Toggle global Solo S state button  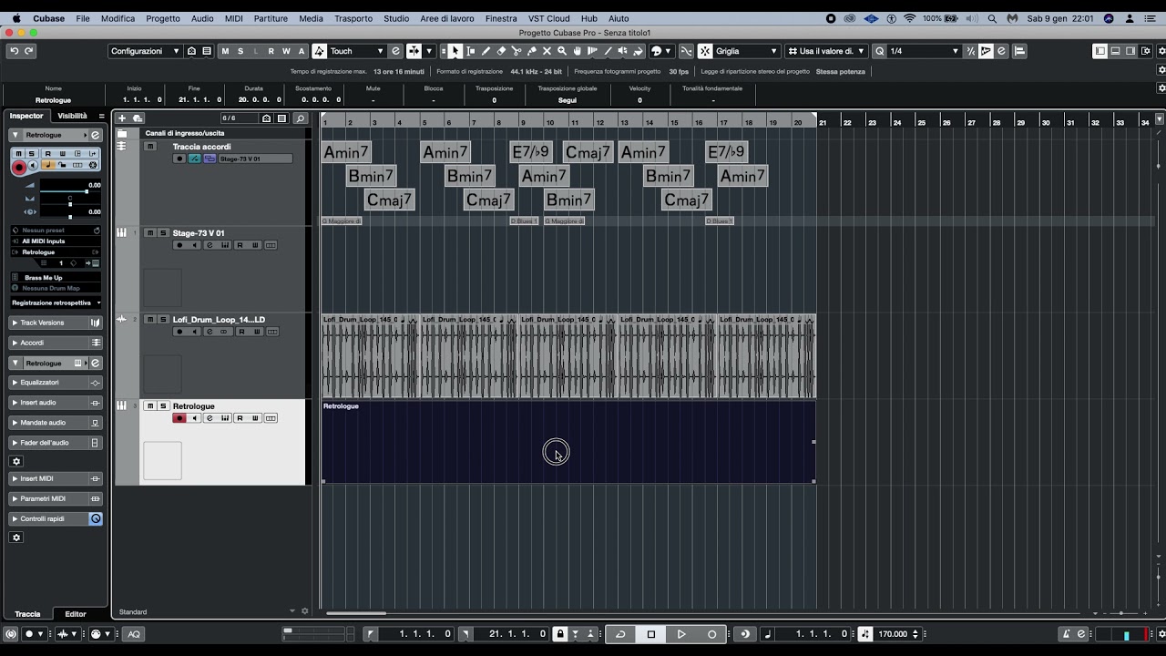pos(240,51)
